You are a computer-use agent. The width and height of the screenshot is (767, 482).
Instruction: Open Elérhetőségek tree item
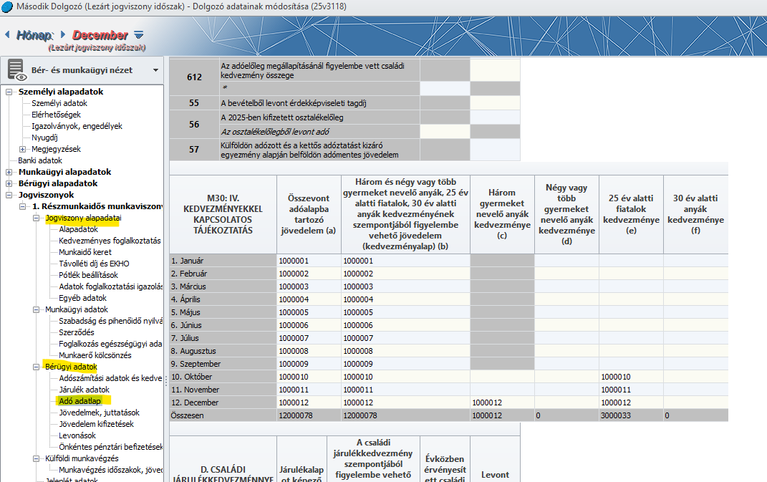(x=57, y=115)
